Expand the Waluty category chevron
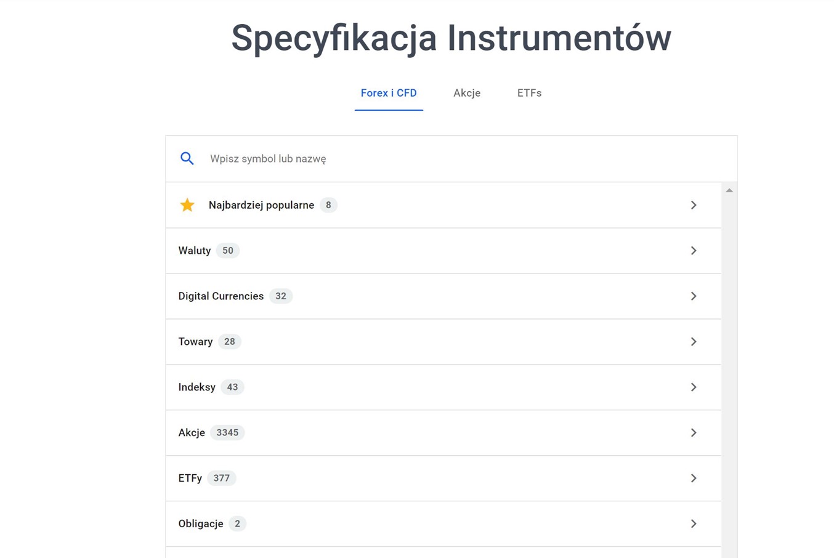Viewport: 834px width, 558px height. point(694,251)
